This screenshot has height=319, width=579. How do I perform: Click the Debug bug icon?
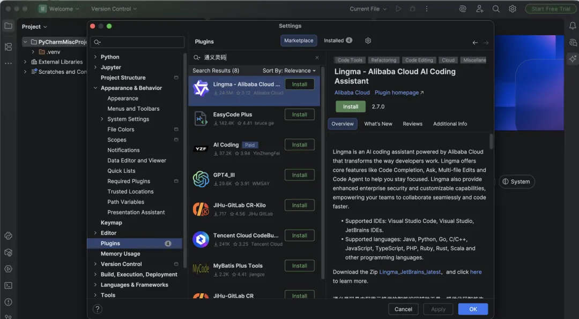click(412, 9)
